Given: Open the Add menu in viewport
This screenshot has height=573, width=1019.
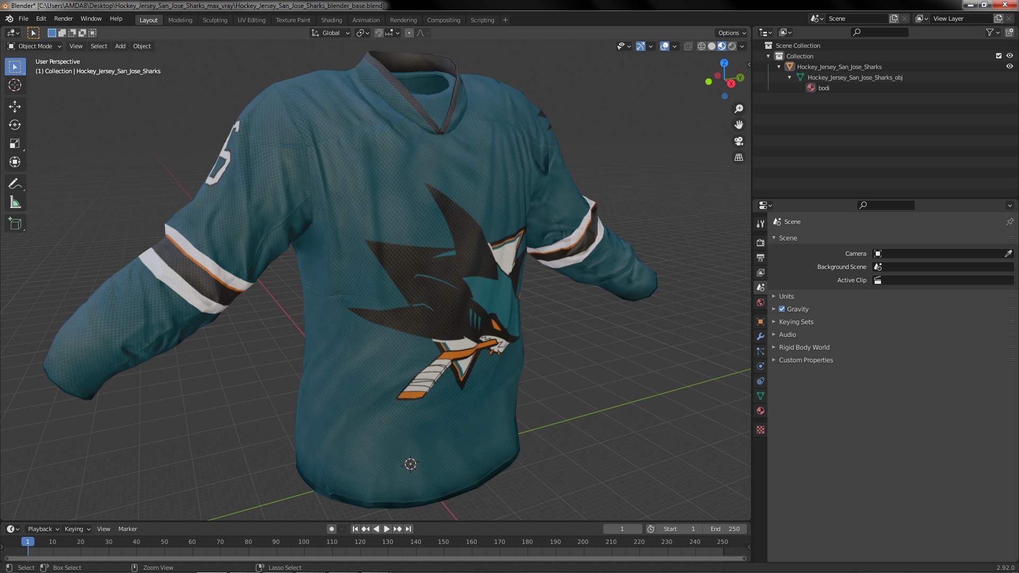Looking at the screenshot, I should pyautogui.click(x=120, y=46).
